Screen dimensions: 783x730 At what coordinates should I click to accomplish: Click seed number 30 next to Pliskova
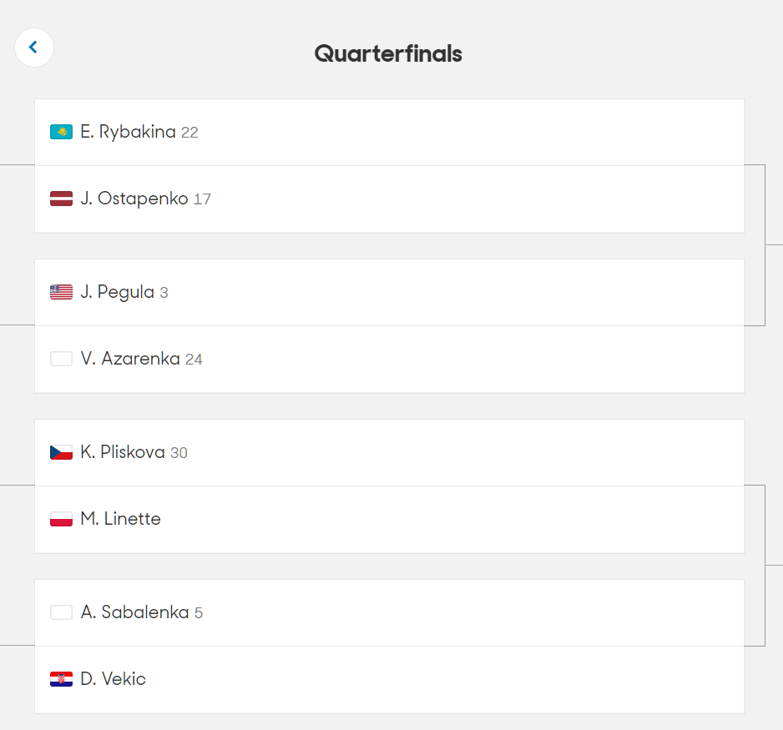tap(179, 453)
